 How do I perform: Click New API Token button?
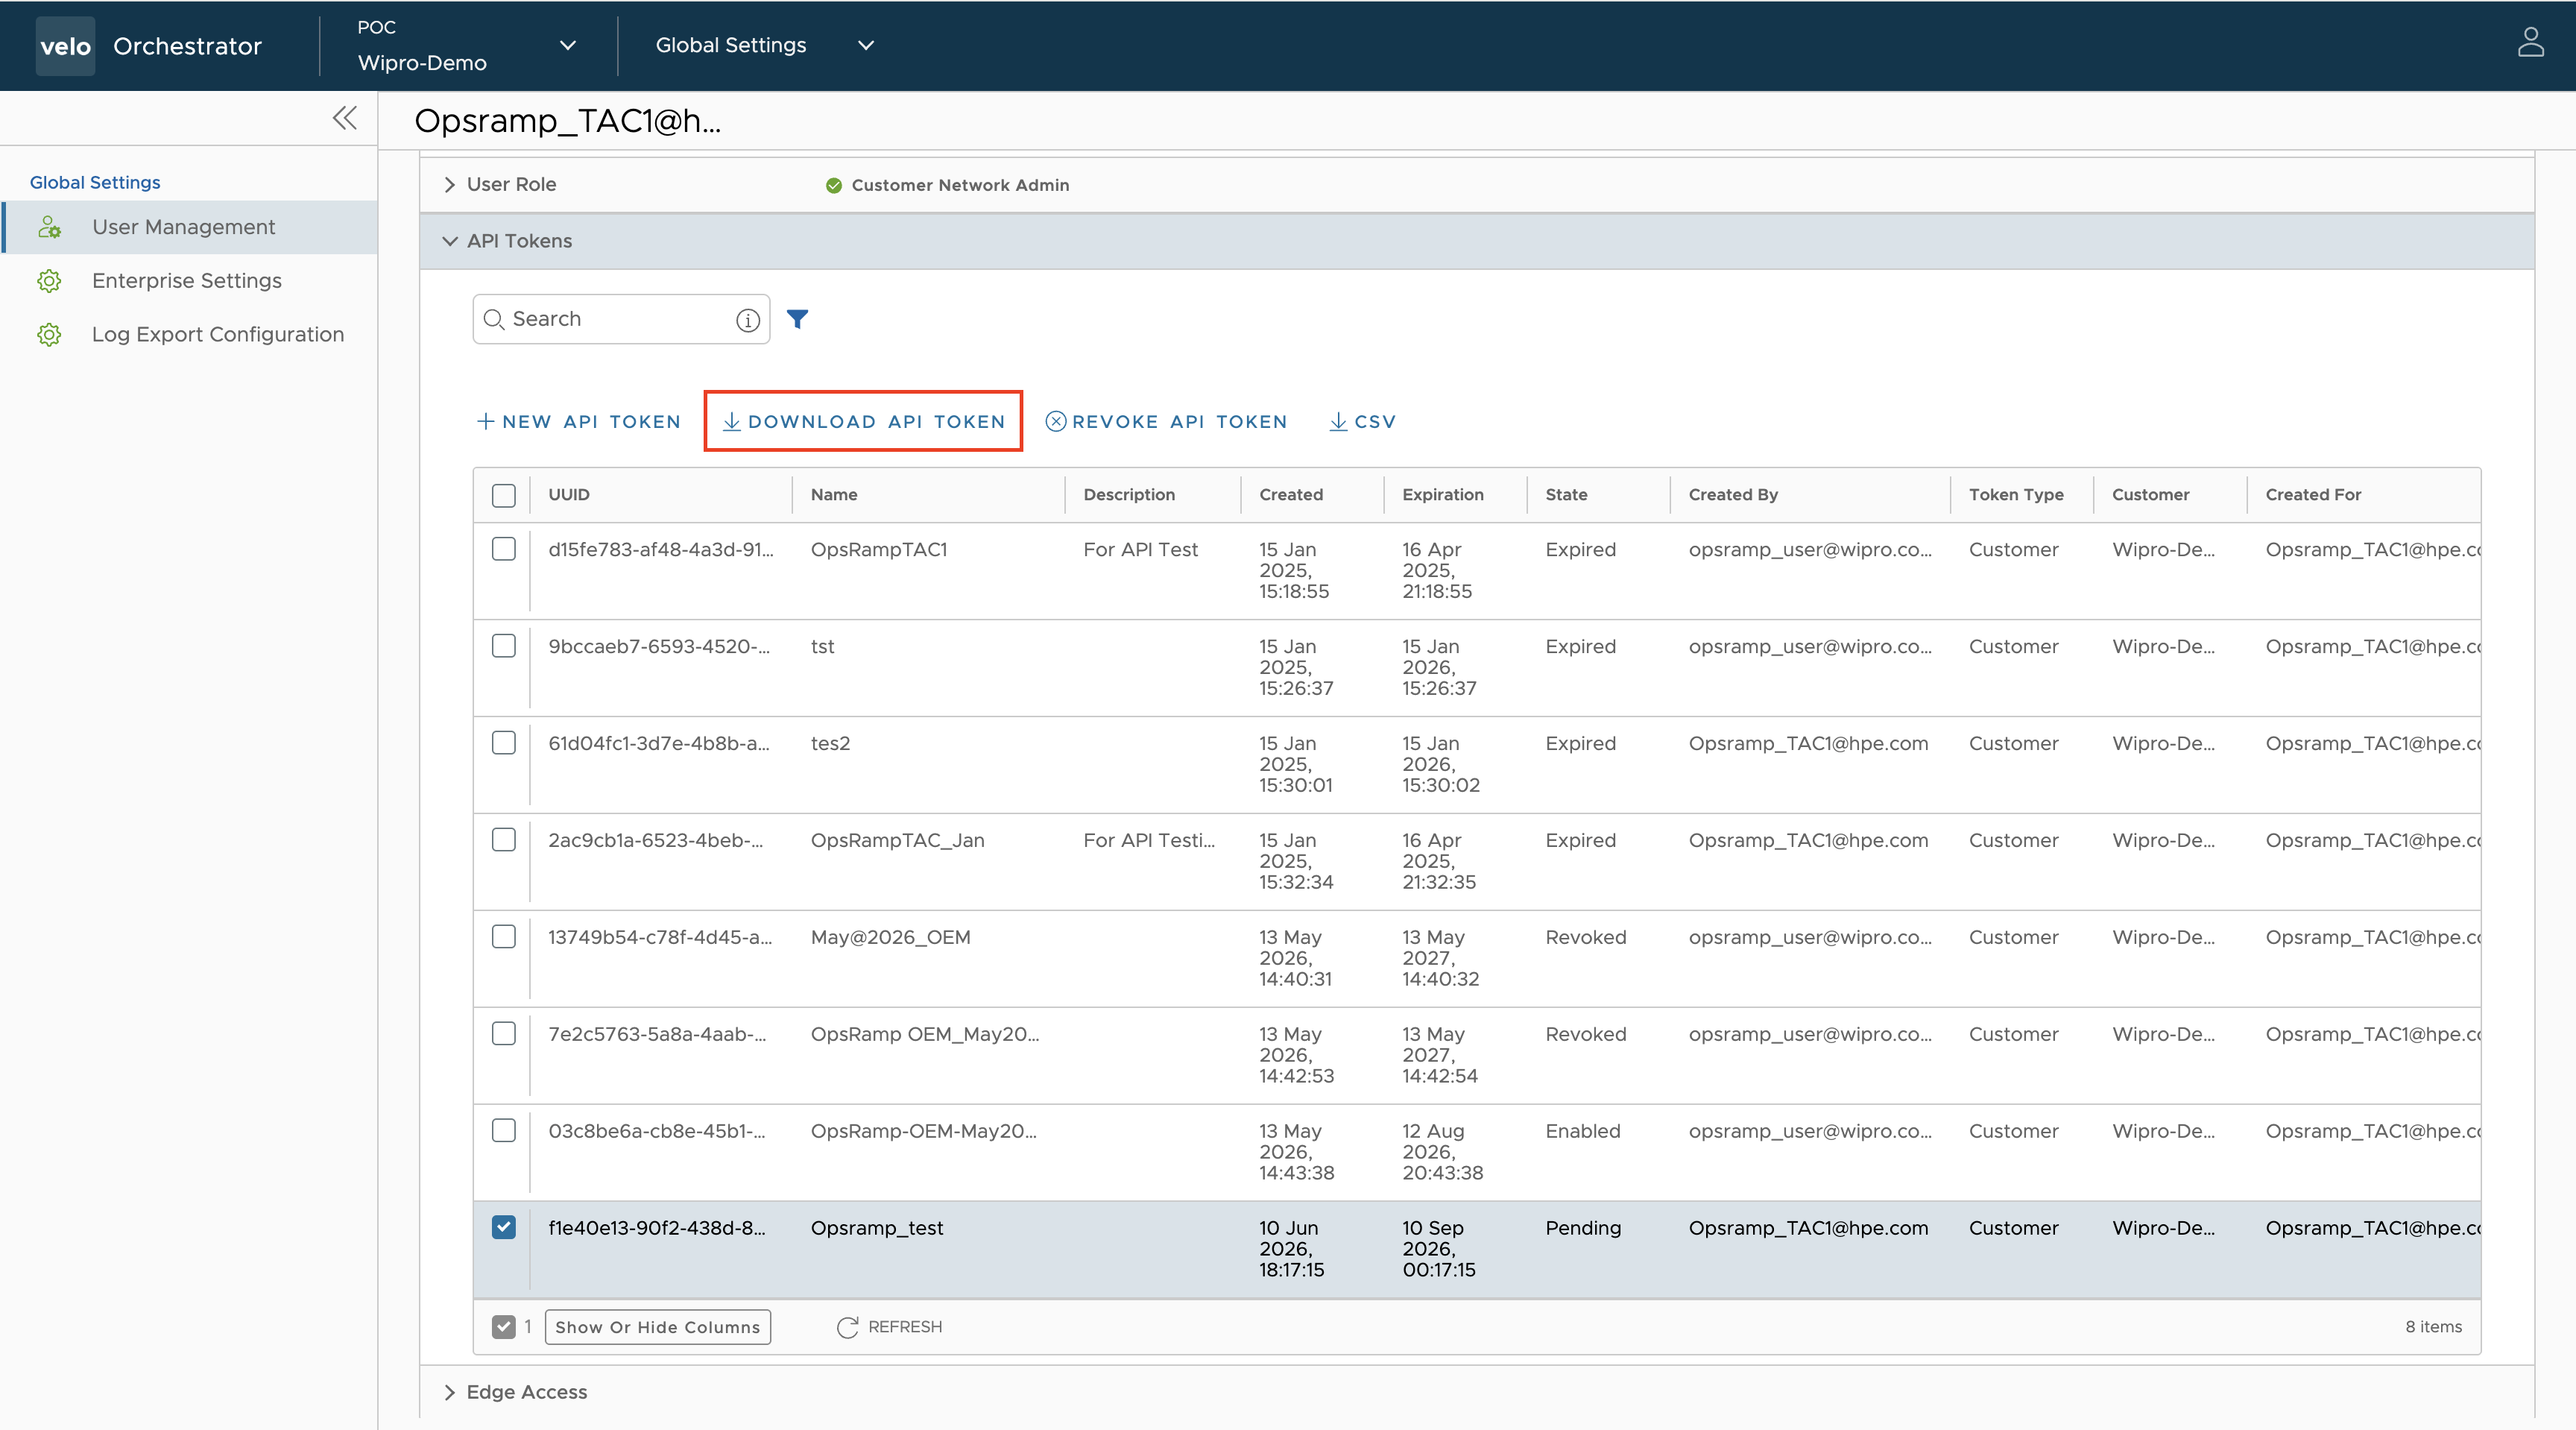(579, 422)
